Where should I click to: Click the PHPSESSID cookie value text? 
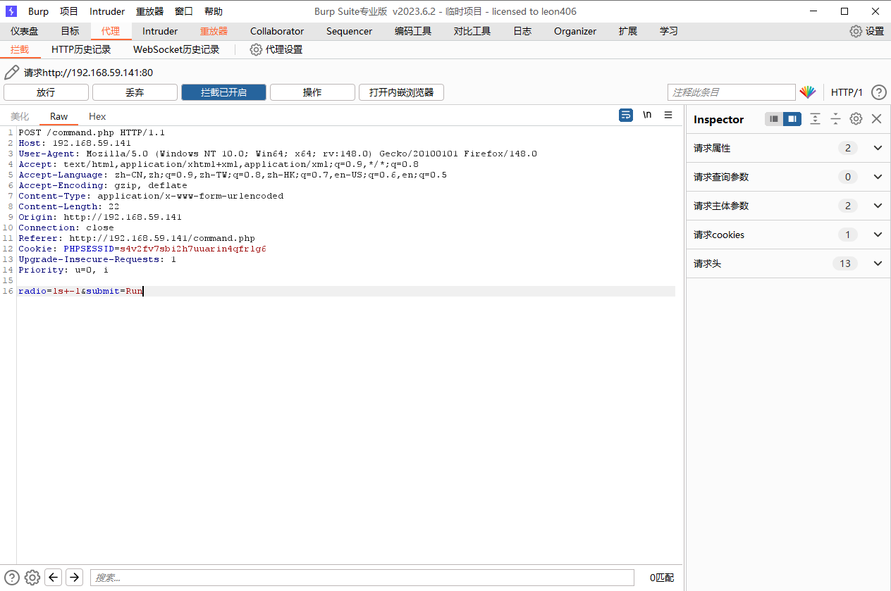click(x=193, y=249)
